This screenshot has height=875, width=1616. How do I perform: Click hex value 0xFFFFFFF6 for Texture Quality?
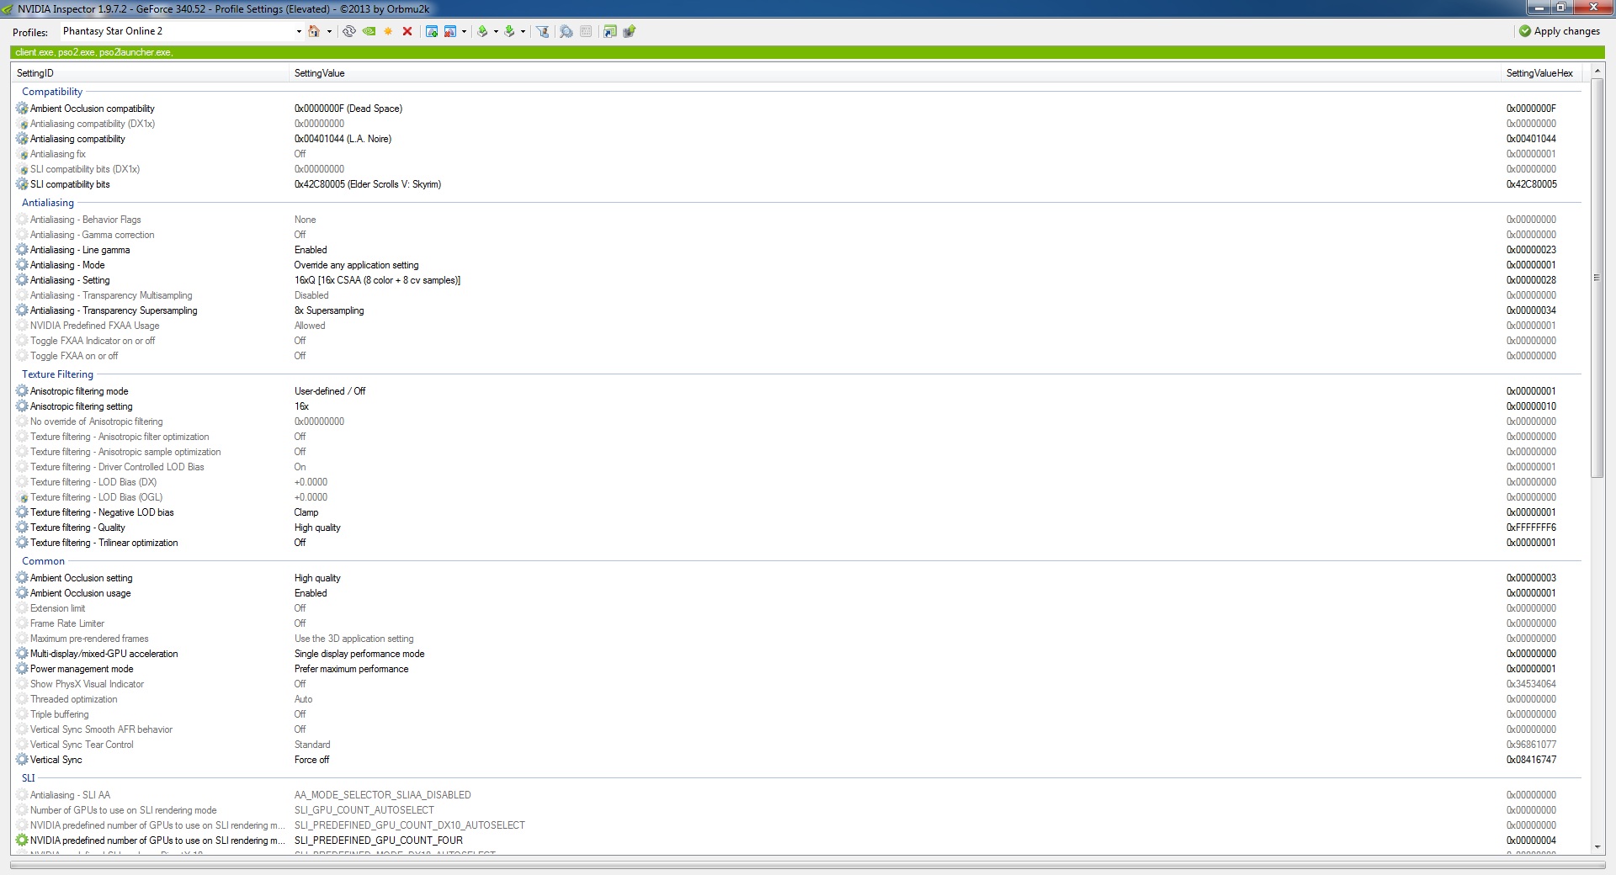[x=1531, y=528]
